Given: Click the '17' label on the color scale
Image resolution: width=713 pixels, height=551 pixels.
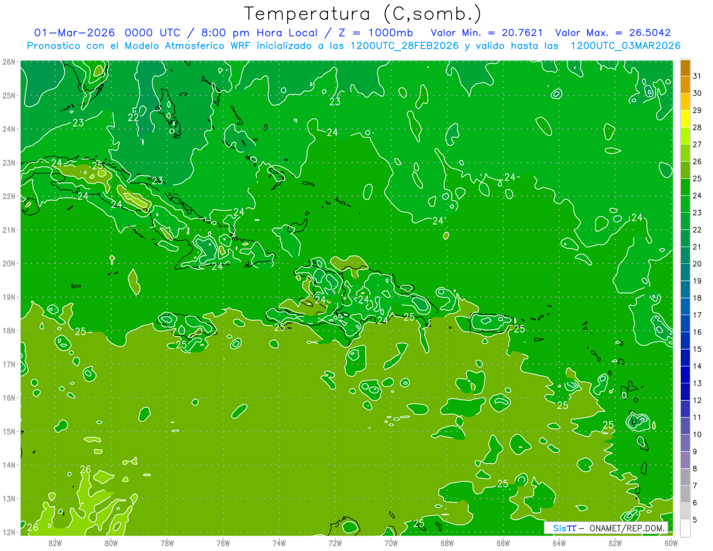Looking at the screenshot, I should (x=697, y=315).
